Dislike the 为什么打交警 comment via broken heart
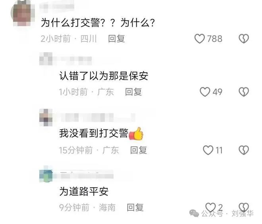262x224 pixels. click(x=244, y=39)
